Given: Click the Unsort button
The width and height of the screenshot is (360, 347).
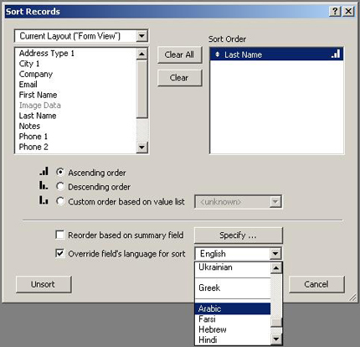Looking at the screenshot, I should tap(44, 284).
